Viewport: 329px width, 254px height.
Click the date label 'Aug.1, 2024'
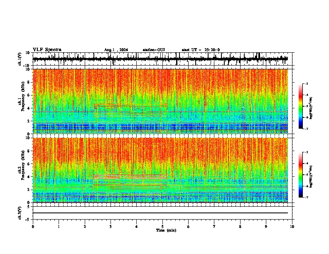[x=116, y=50]
